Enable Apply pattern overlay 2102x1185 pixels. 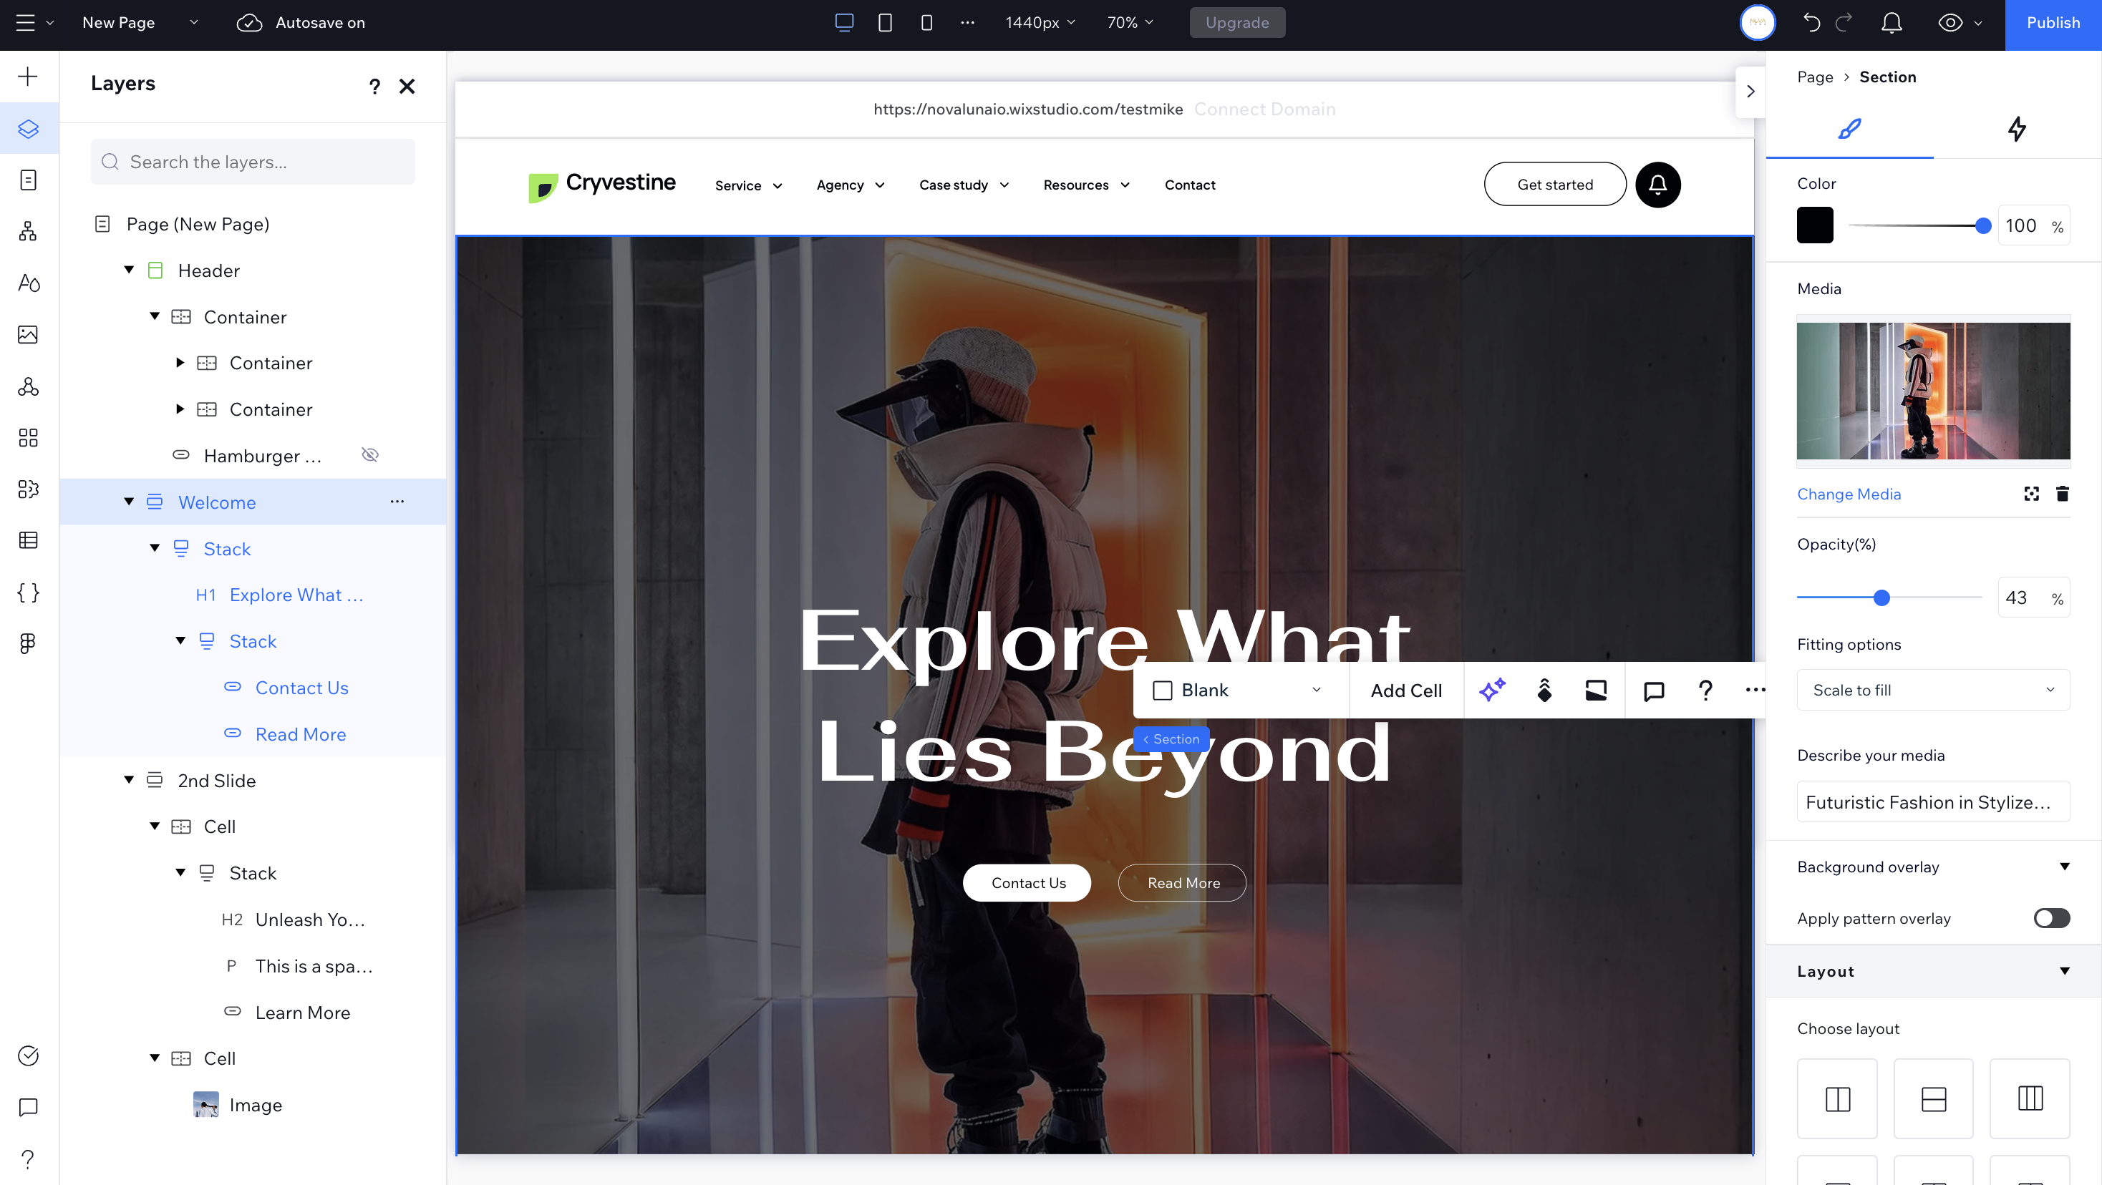(2050, 917)
